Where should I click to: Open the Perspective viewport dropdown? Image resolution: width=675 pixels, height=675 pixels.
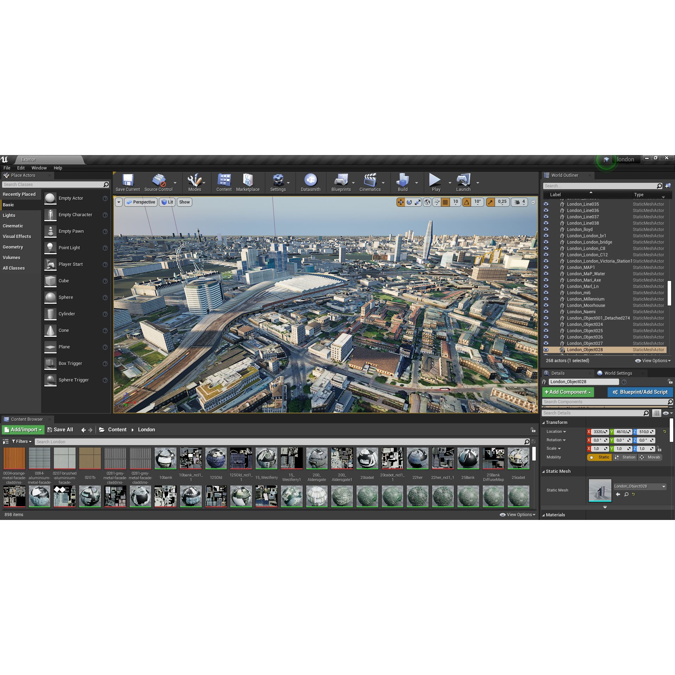[x=141, y=202]
